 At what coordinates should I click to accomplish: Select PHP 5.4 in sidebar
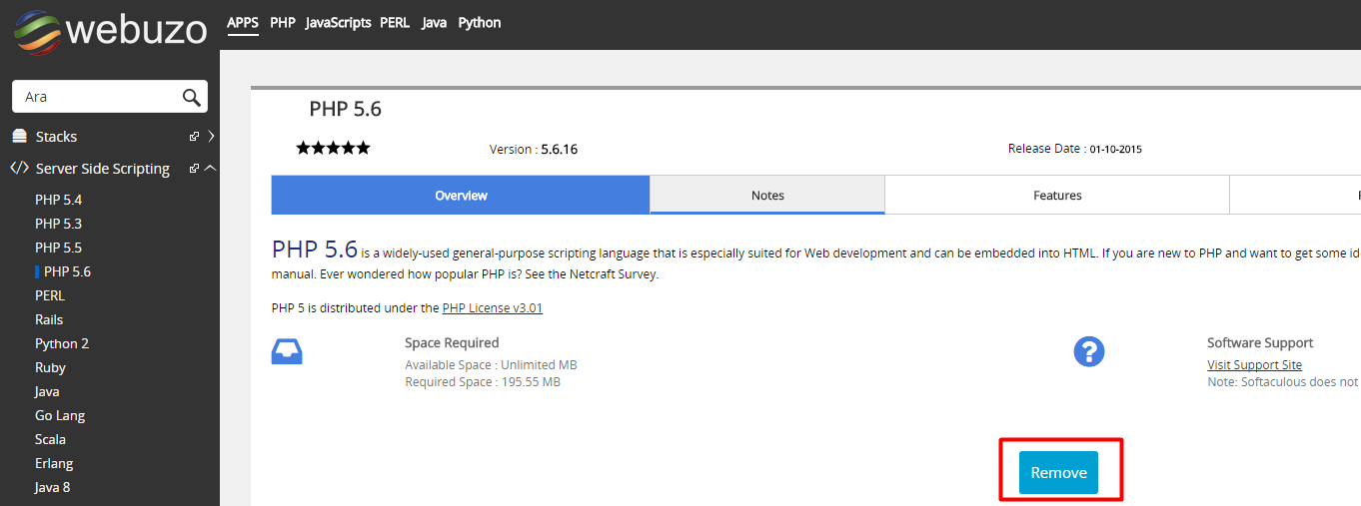tap(59, 200)
